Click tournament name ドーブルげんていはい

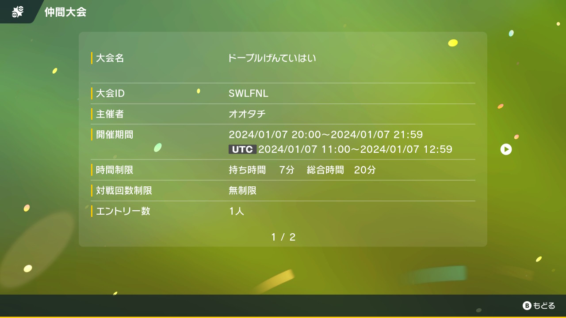point(272,58)
